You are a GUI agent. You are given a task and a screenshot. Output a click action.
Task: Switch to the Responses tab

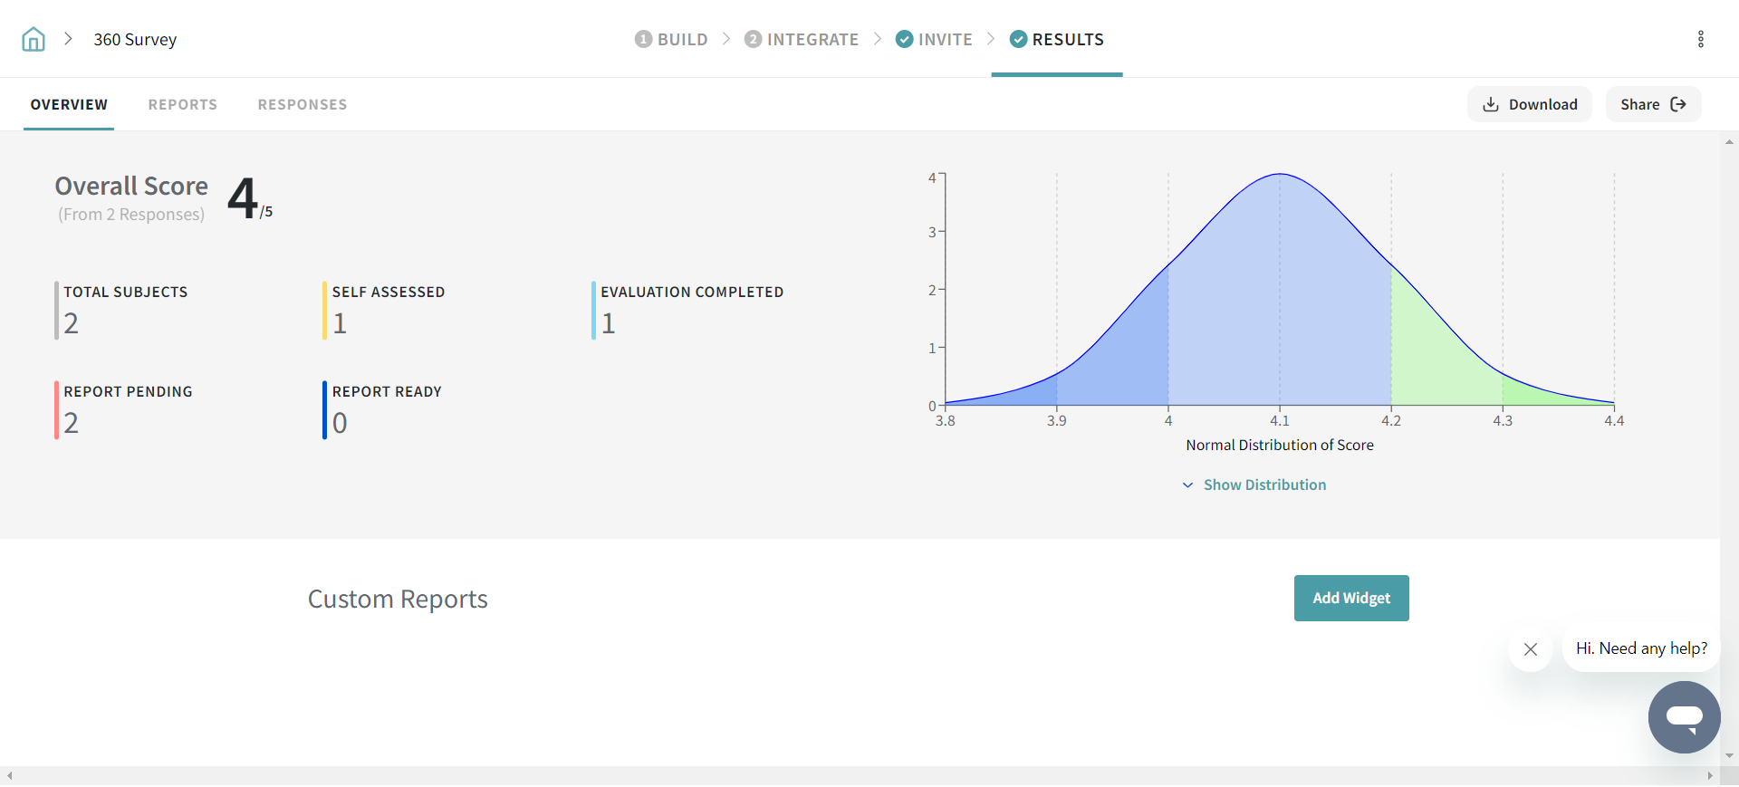point(302,104)
